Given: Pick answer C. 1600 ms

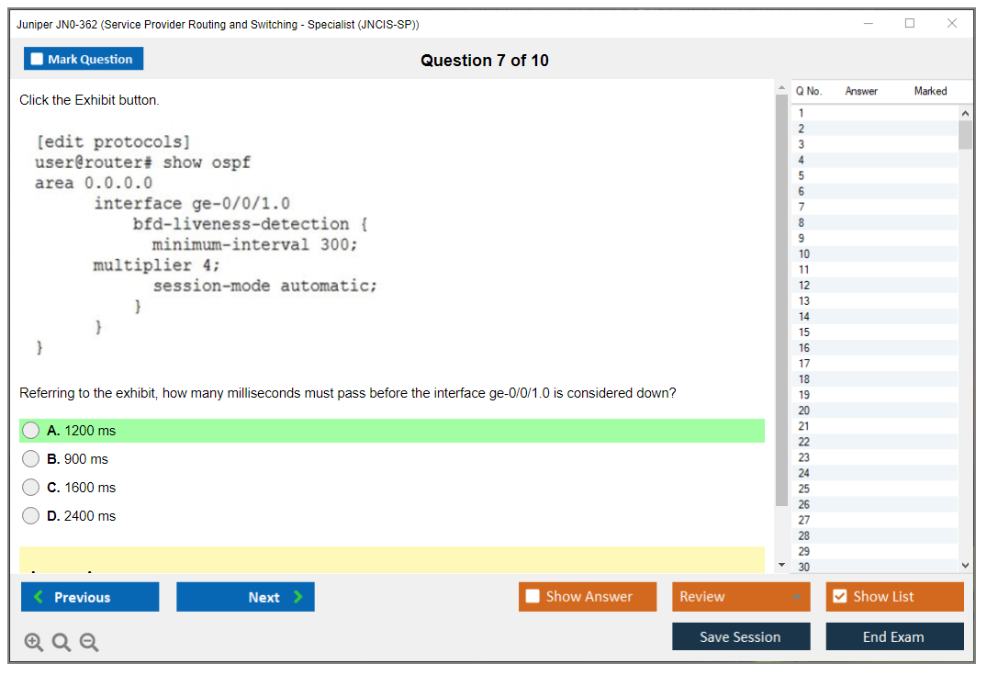Looking at the screenshot, I should click(31, 488).
